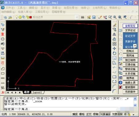
Task: Click the 控制点 panel button
Action: 130,51
